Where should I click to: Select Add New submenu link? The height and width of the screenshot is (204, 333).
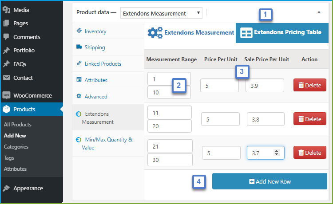click(15, 136)
